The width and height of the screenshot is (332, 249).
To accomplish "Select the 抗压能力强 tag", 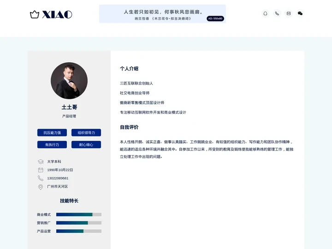I will pos(52,133).
